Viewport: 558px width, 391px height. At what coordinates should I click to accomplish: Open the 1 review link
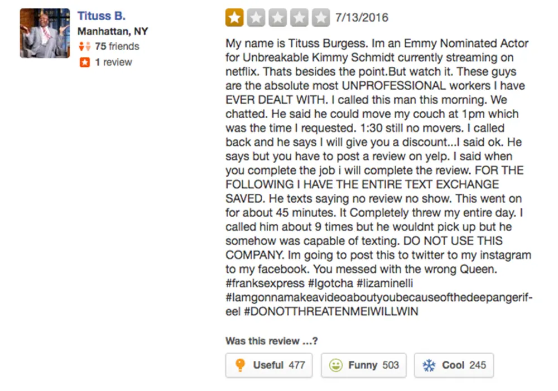113,62
